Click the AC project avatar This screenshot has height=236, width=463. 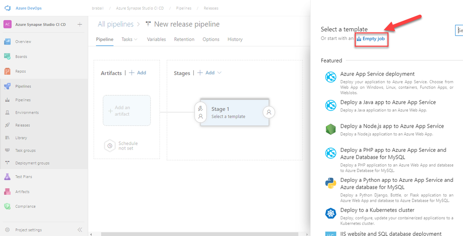(7, 25)
